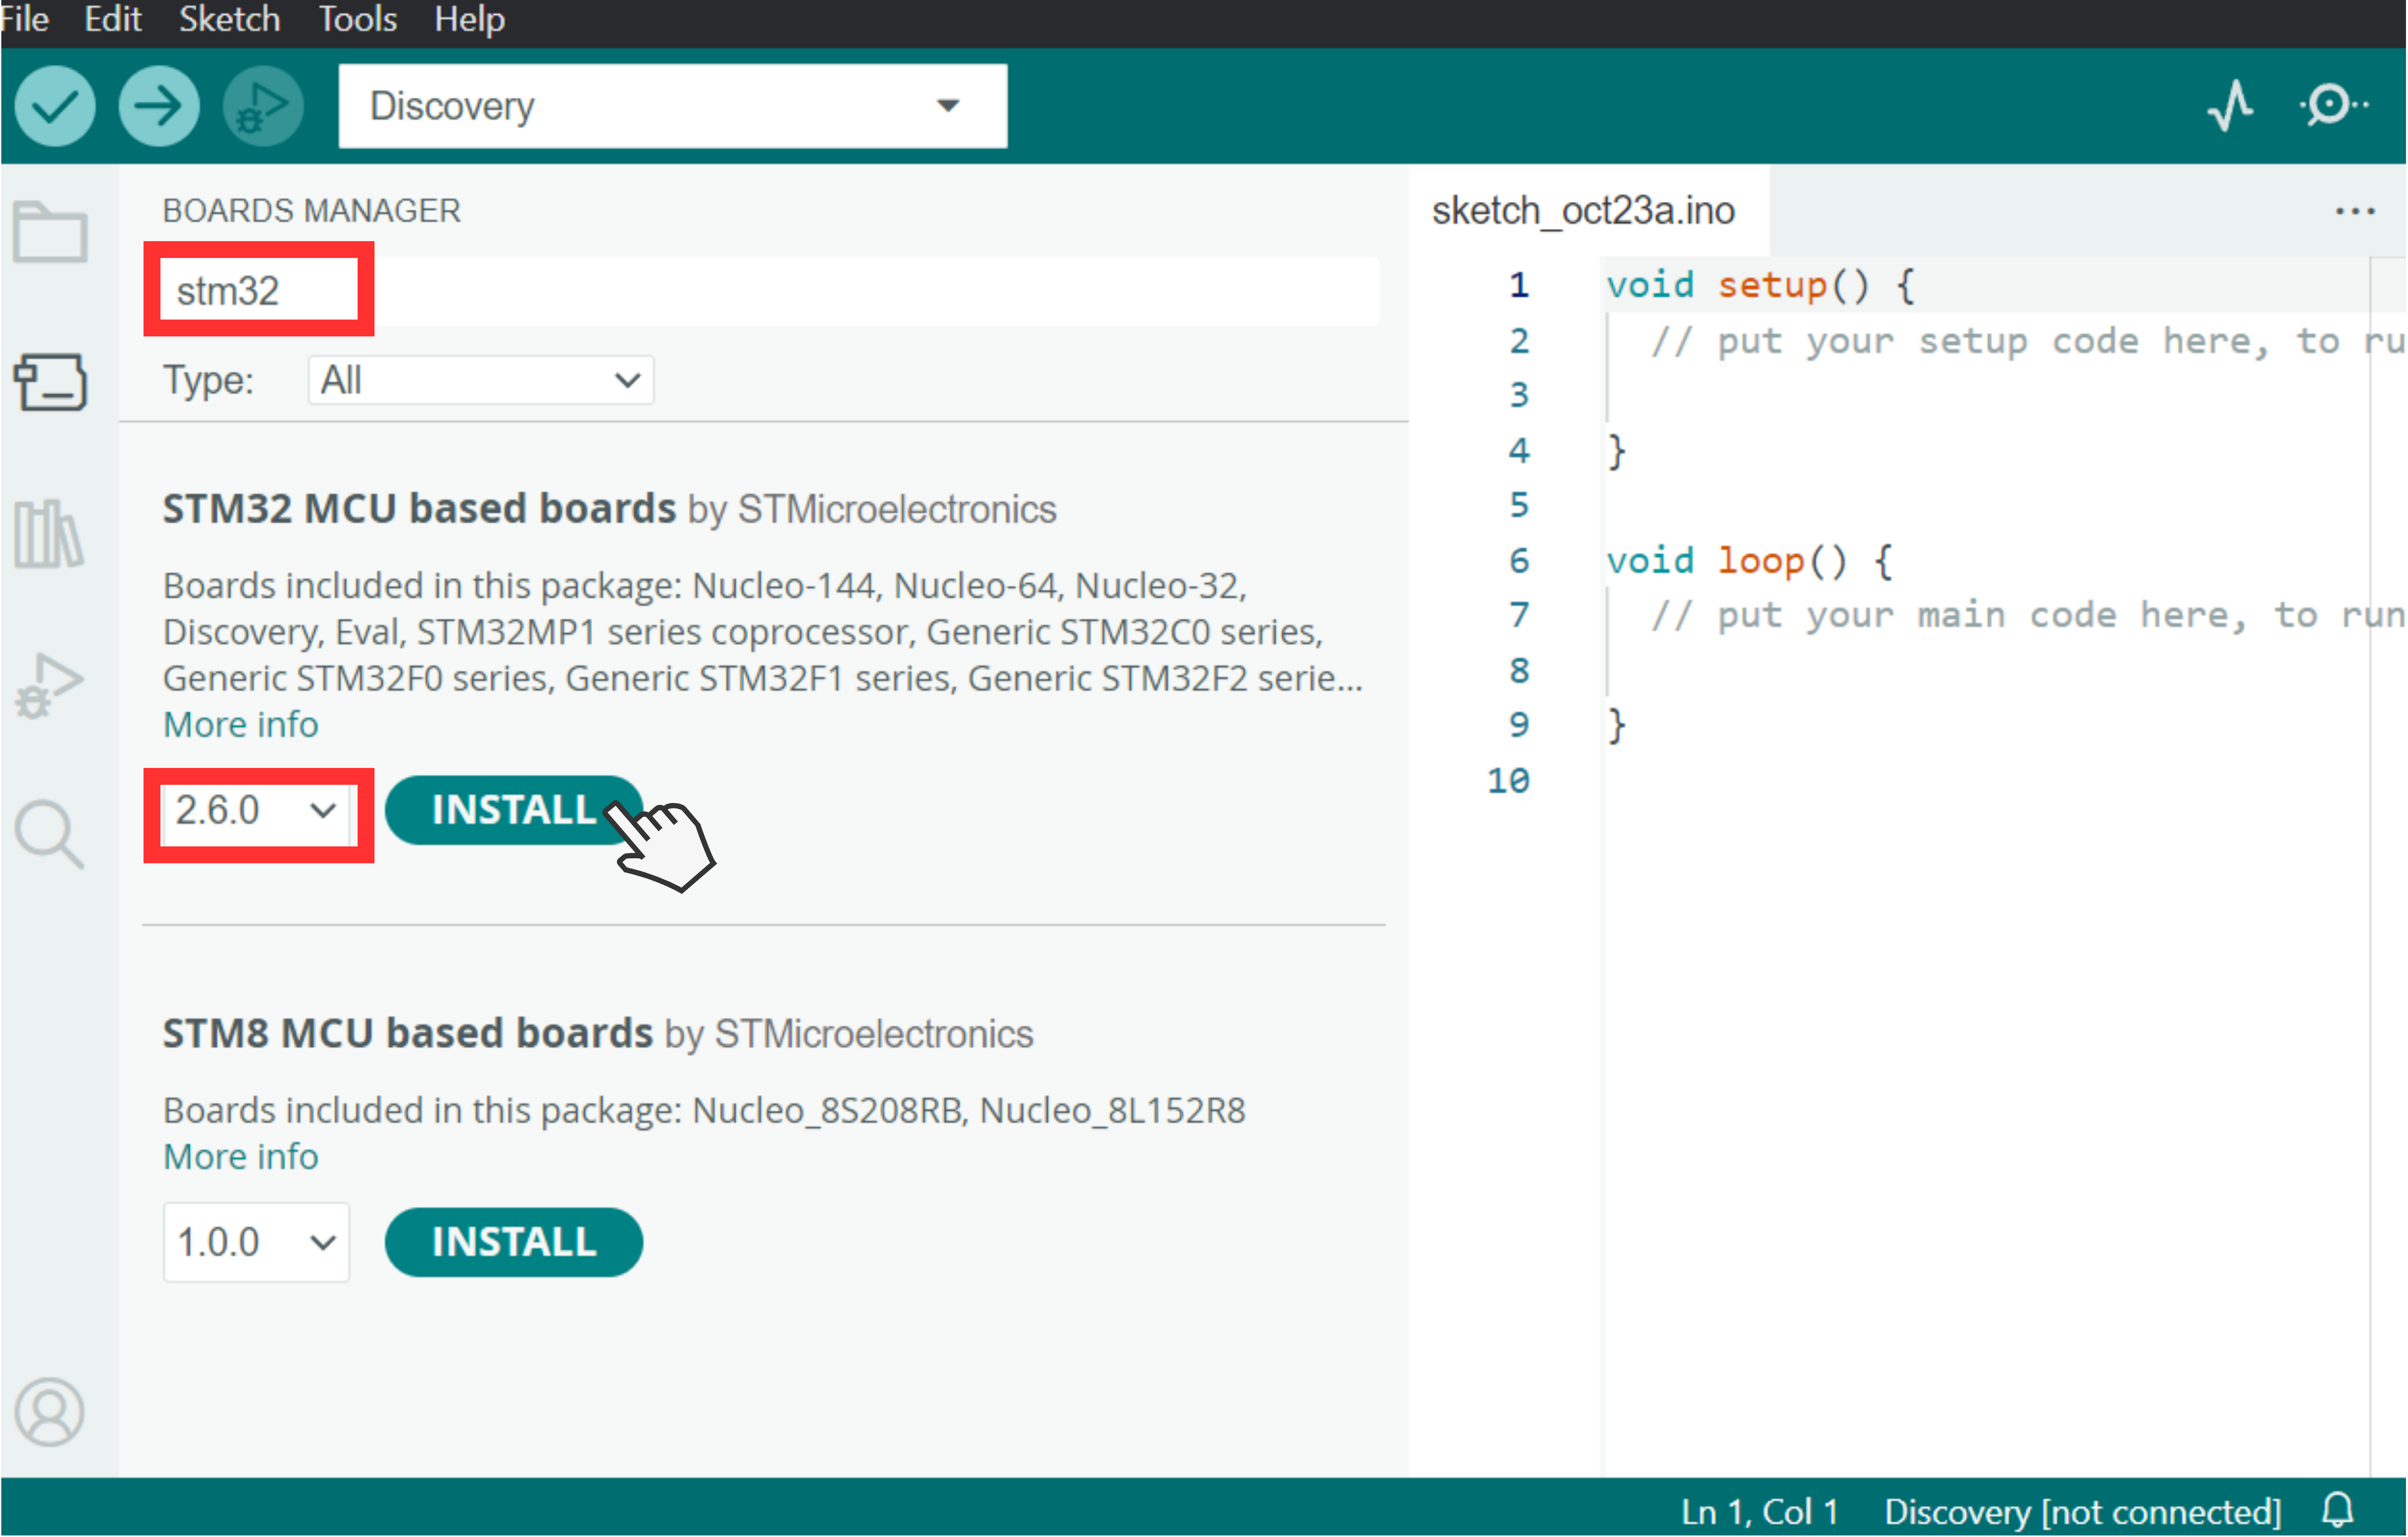Click the stm32 search input field

(x=770, y=291)
